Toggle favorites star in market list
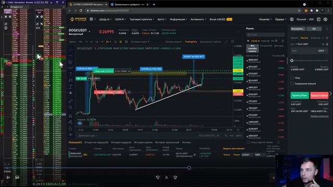333x187 pixels. coord(248,41)
